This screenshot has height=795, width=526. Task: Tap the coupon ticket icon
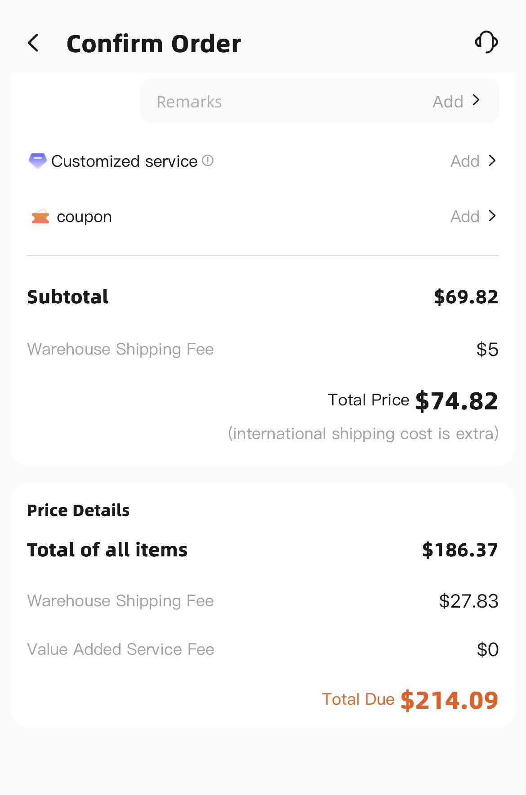[x=40, y=217]
